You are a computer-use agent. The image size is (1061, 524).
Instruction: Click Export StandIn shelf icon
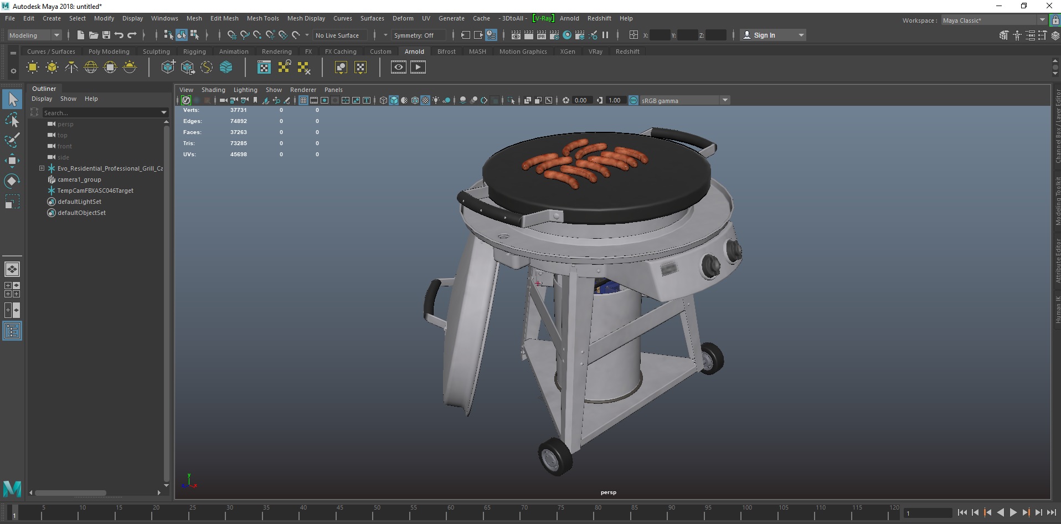(x=188, y=68)
